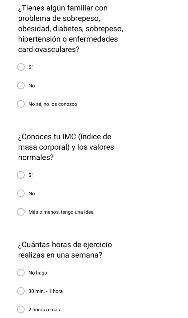This screenshot has height=318, width=188.
Task: Select 'No' radio for the IMC question
Action: (21, 193)
